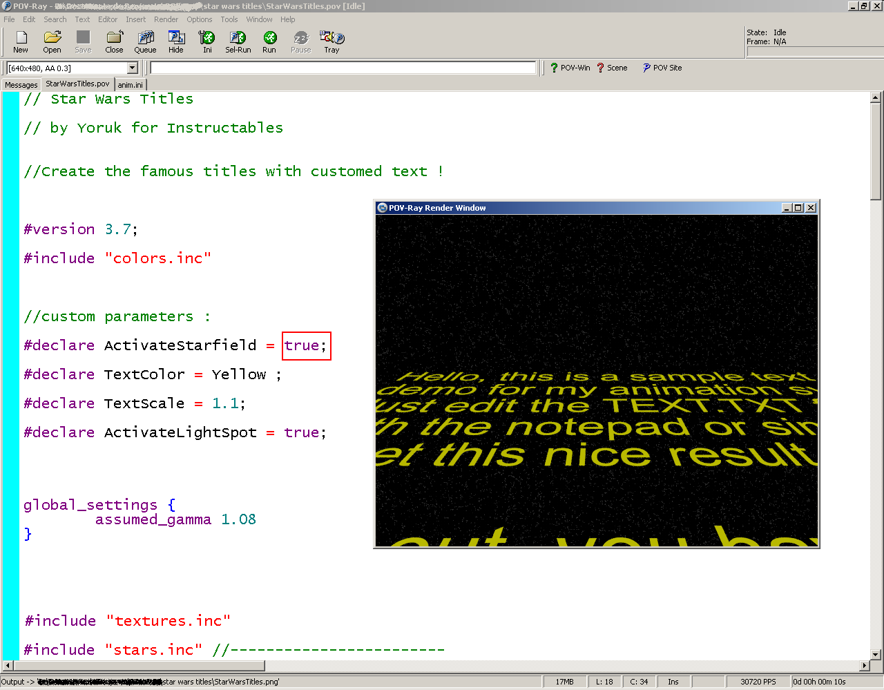Click the command line input field
Viewport: 884px width, 690px height.
[x=343, y=68]
